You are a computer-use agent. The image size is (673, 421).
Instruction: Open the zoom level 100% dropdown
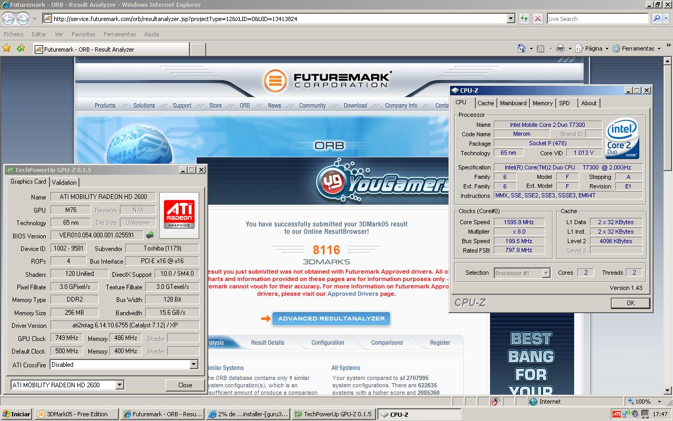coord(660,402)
